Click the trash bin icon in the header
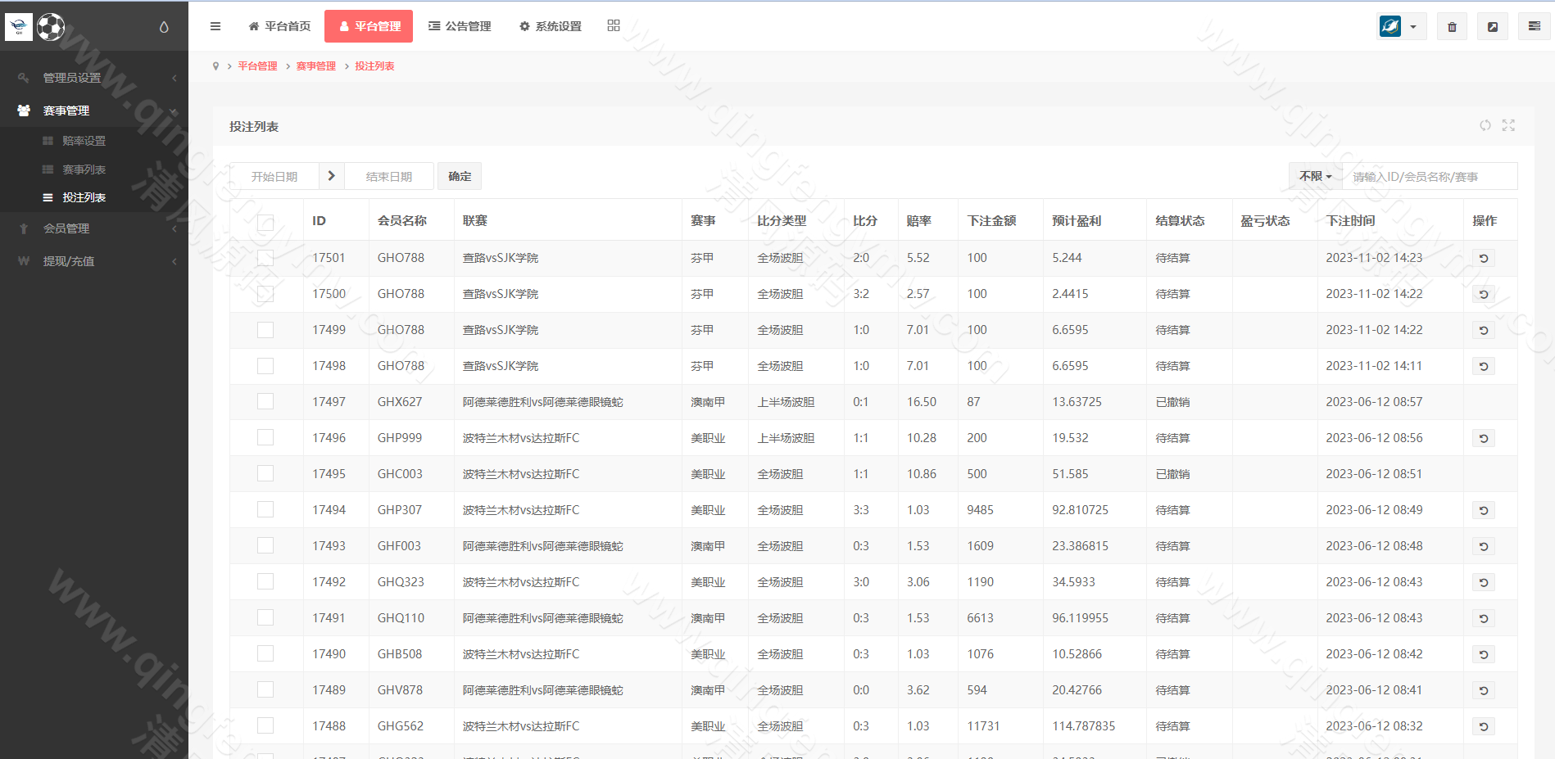 pos(1451,25)
